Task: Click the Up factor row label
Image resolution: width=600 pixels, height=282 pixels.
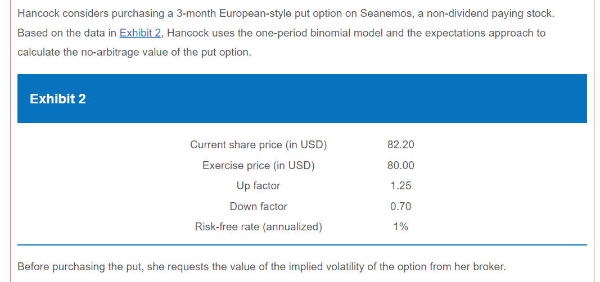Action: click(x=258, y=186)
